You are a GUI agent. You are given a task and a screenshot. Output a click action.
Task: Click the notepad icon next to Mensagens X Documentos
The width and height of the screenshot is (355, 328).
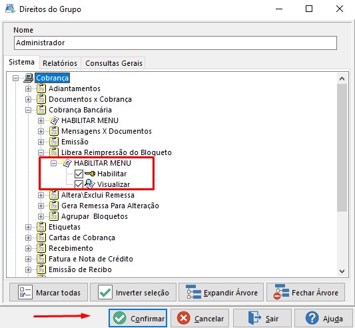(x=54, y=131)
